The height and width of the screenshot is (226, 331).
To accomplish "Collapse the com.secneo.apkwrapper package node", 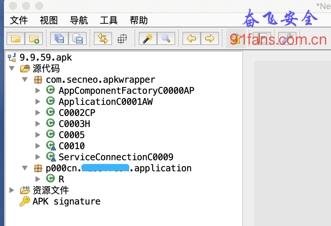I will (25, 79).
